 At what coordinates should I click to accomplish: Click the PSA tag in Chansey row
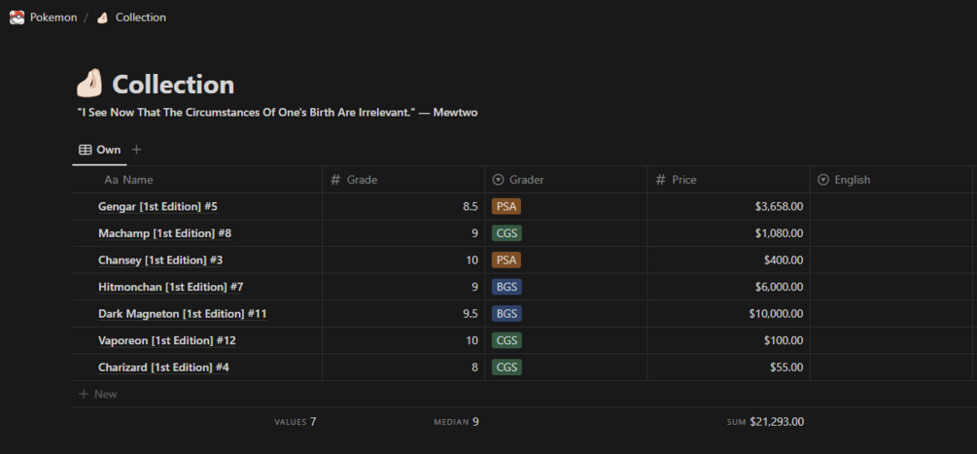point(506,260)
